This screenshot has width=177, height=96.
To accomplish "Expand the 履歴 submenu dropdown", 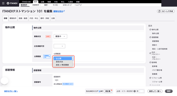I will (47, 5).
